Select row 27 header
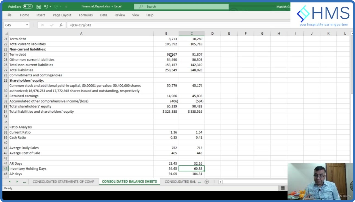Screen dimensions: 355x202 6,70
